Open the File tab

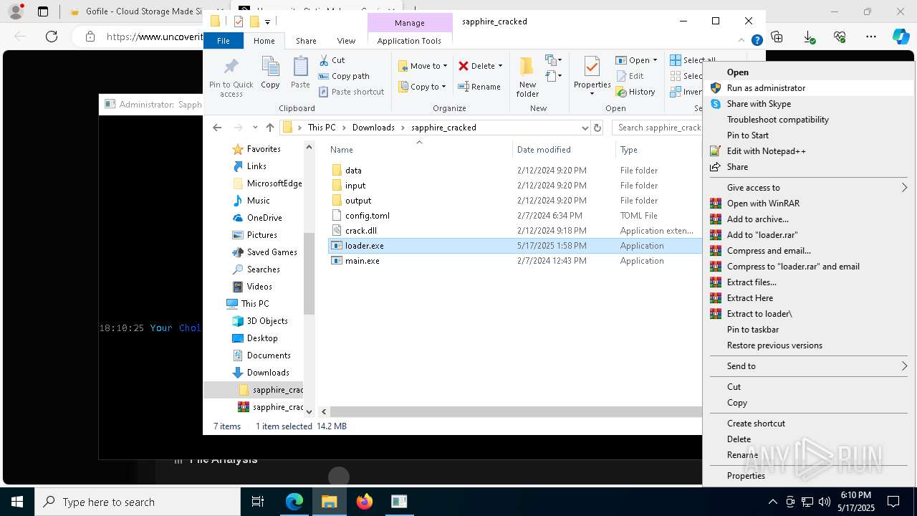tap(224, 41)
